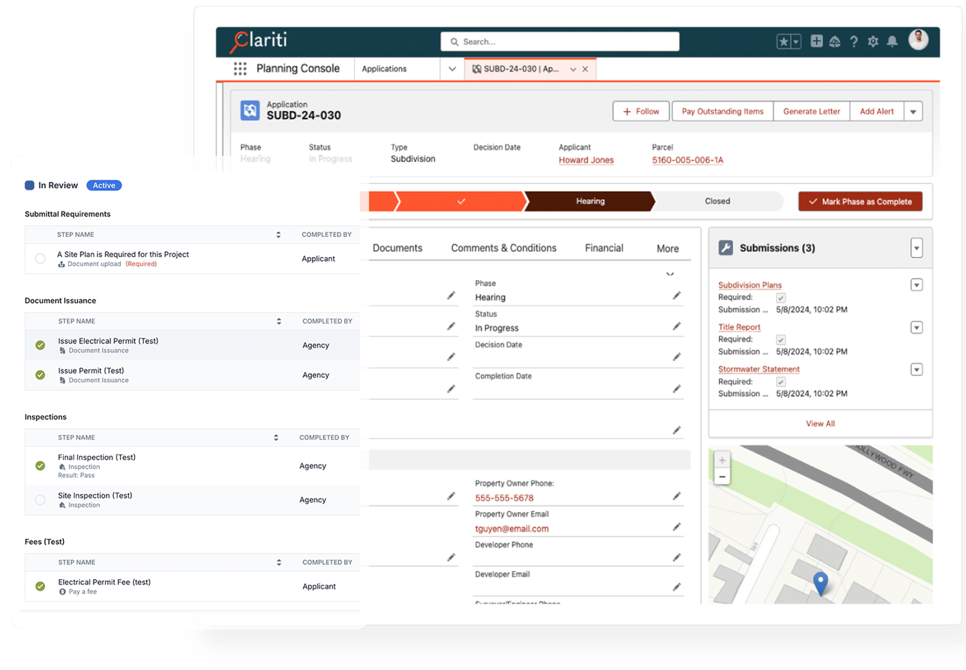Open the help question-mark icon
The image size is (966, 670).
point(854,42)
